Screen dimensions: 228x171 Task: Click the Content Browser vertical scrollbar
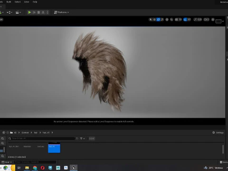(x=223, y=149)
